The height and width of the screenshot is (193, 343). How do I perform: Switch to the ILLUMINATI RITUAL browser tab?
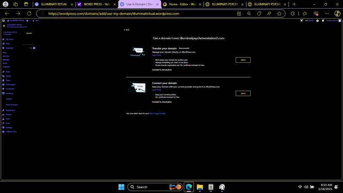(x=54, y=4)
